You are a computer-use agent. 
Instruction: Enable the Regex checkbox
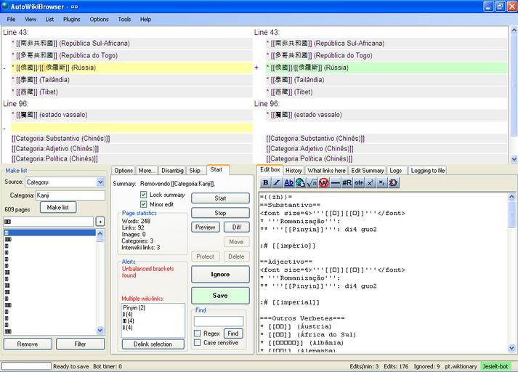198,333
